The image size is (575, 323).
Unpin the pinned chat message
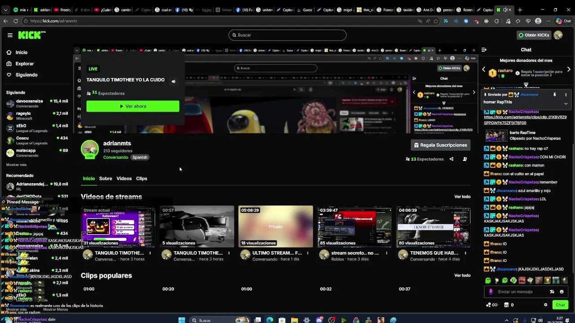[555, 95]
